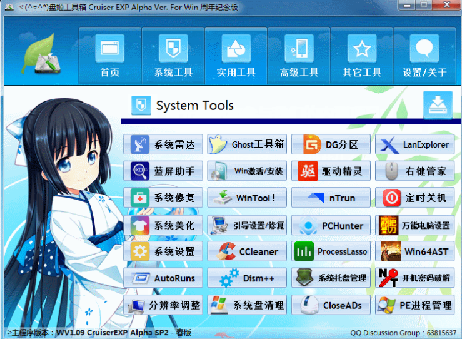Screen dimensions: 462x339
Task: Open 系统设置 gear tool
Action: [x=163, y=251]
